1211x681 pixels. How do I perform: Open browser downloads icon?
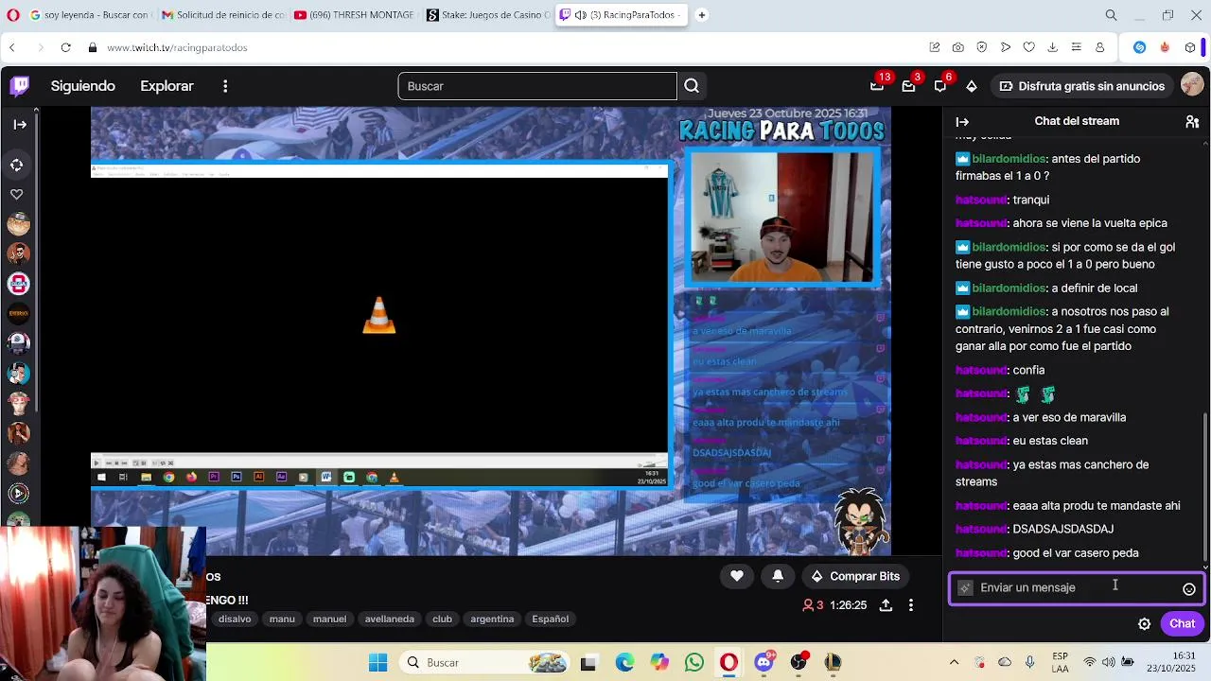pyautogui.click(x=1053, y=47)
